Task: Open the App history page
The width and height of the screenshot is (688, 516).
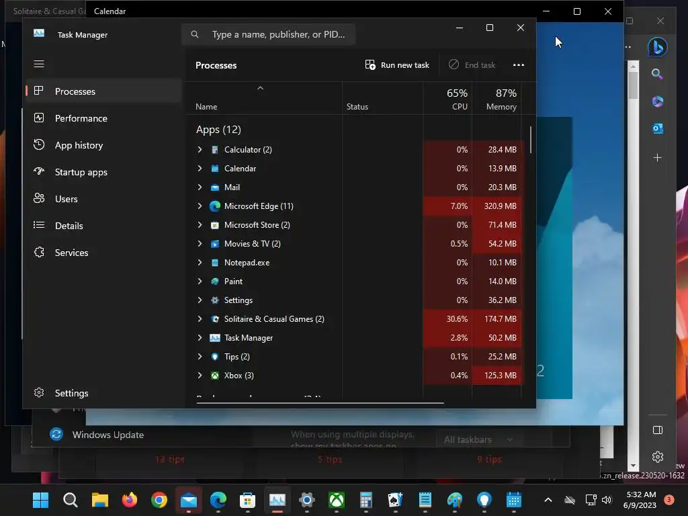Action: (103, 145)
